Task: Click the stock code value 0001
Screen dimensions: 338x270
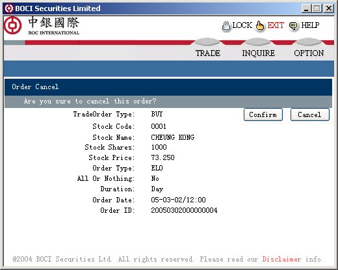Action: 159,126
